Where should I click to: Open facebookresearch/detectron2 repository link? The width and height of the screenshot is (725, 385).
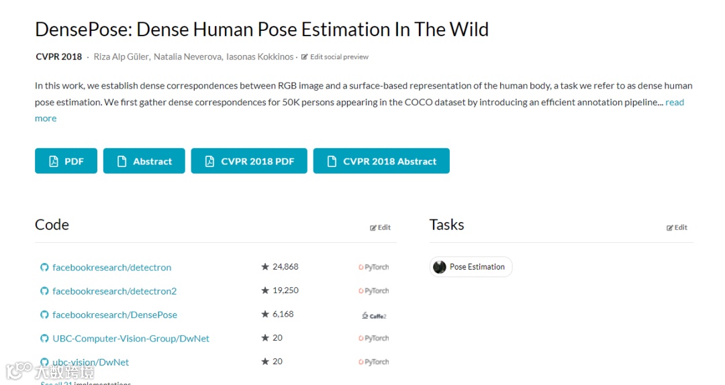[x=114, y=291]
